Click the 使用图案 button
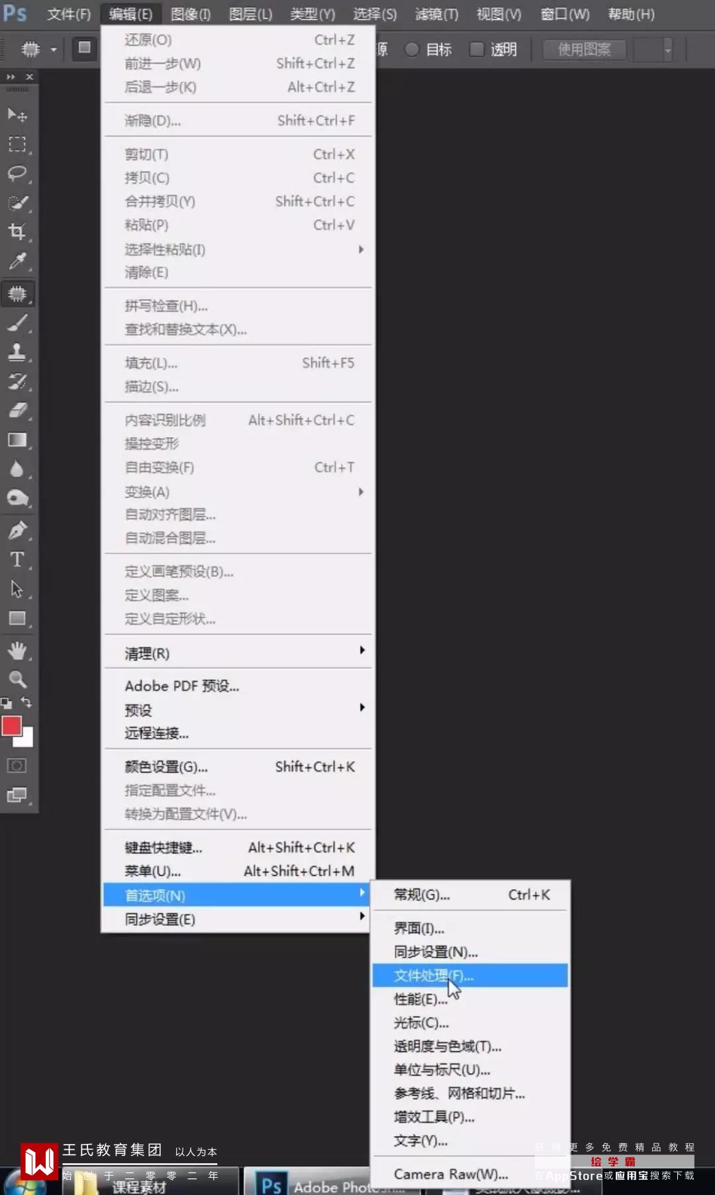The width and height of the screenshot is (715, 1195). click(584, 49)
